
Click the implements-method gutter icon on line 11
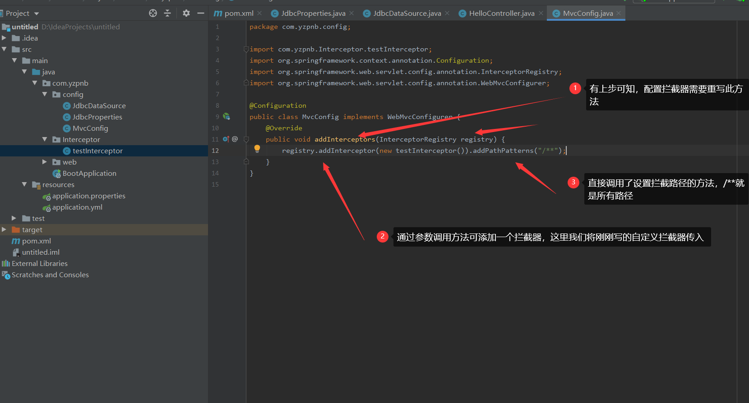pos(226,139)
